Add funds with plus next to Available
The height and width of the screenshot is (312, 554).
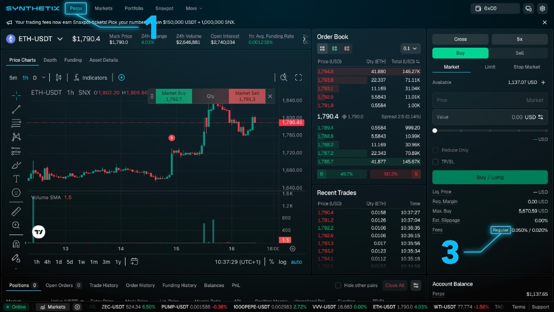click(543, 82)
